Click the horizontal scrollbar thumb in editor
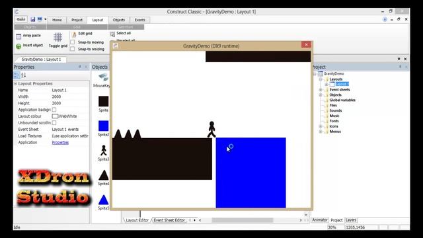 click(x=243, y=220)
